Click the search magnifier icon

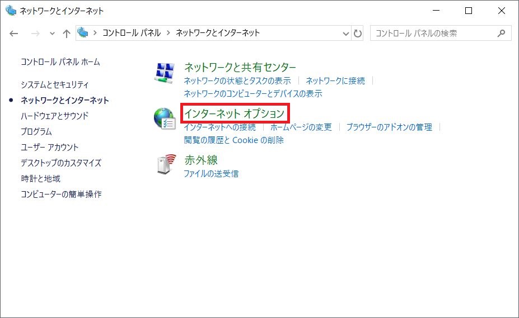pos(501,33)
